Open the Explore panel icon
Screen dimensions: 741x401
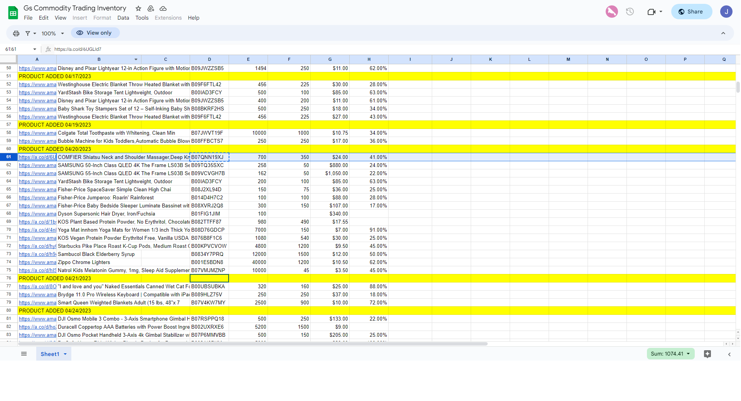[707, 354]
